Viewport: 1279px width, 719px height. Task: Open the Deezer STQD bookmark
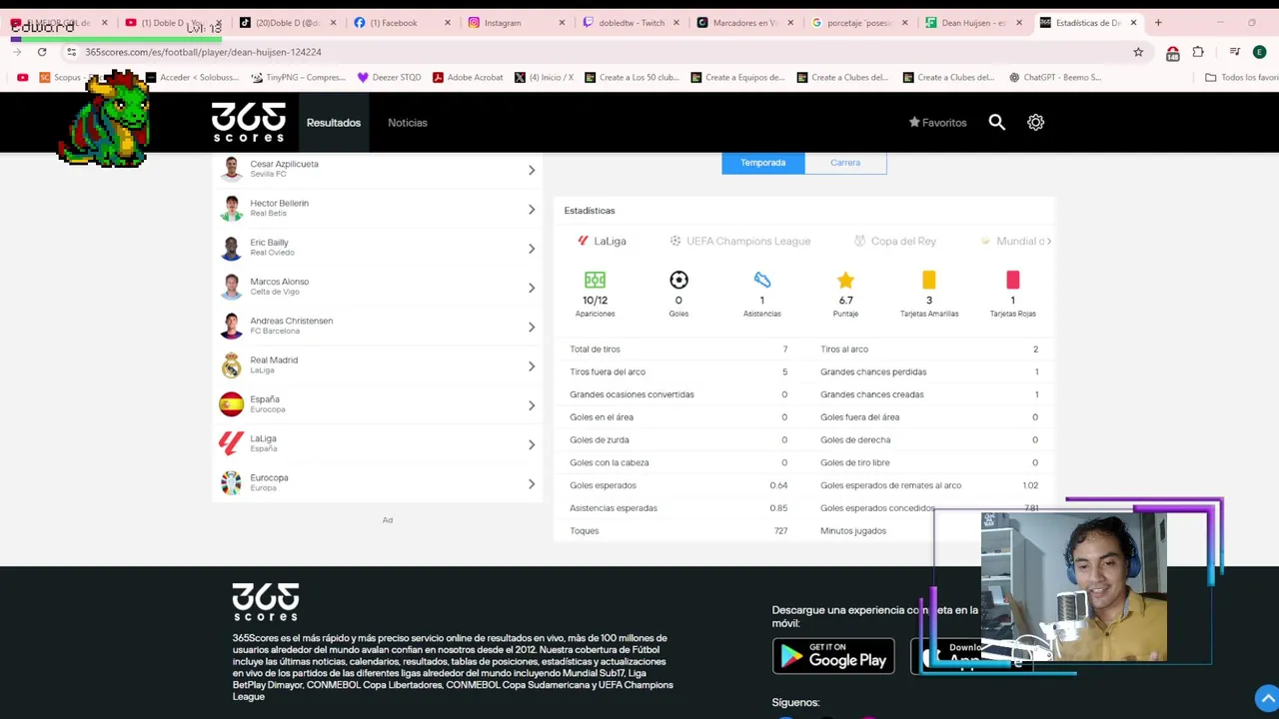[x=389, y=77]
